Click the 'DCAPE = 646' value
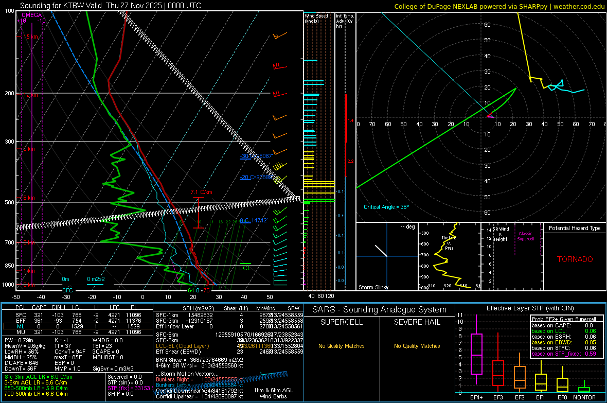The image size is (607, 403). [x=21, y=363]
